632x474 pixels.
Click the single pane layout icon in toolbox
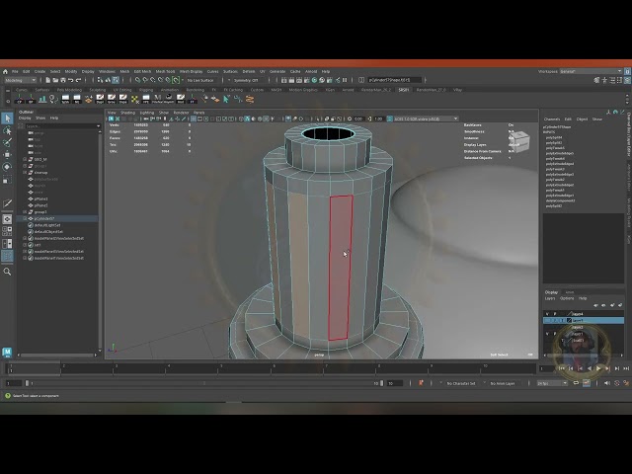[x=7, y=219]
